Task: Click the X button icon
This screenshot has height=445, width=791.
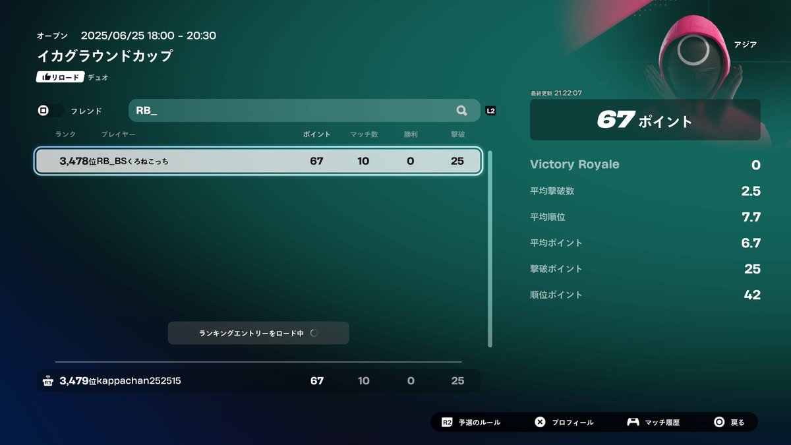Action: tap(540, 423)
